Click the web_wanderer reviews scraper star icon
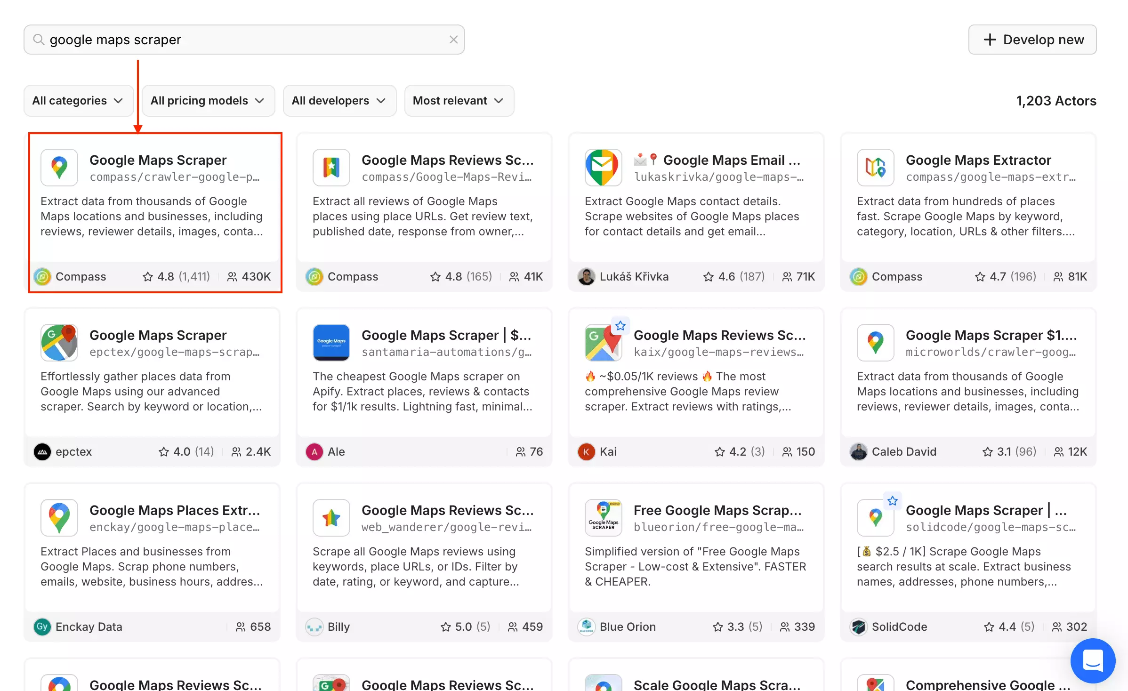Screen dimensions: 1128x691 331,518
